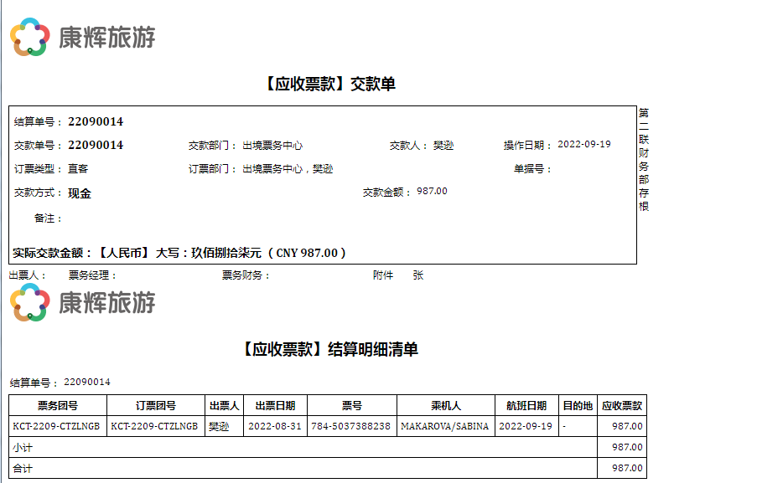This screenshot has height=483, width=757.
Task: Click the vertical 第二联财务部存根 side label
Action: pyautogui.click(x=644, y=159)
